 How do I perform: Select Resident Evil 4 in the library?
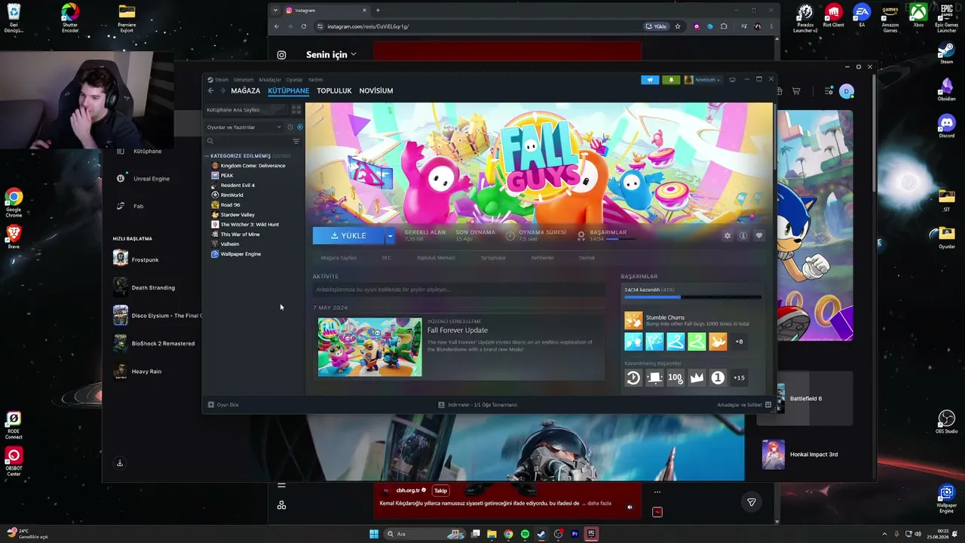(237, 186)
